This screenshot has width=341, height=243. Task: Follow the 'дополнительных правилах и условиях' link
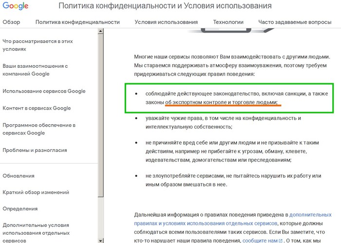233,219
